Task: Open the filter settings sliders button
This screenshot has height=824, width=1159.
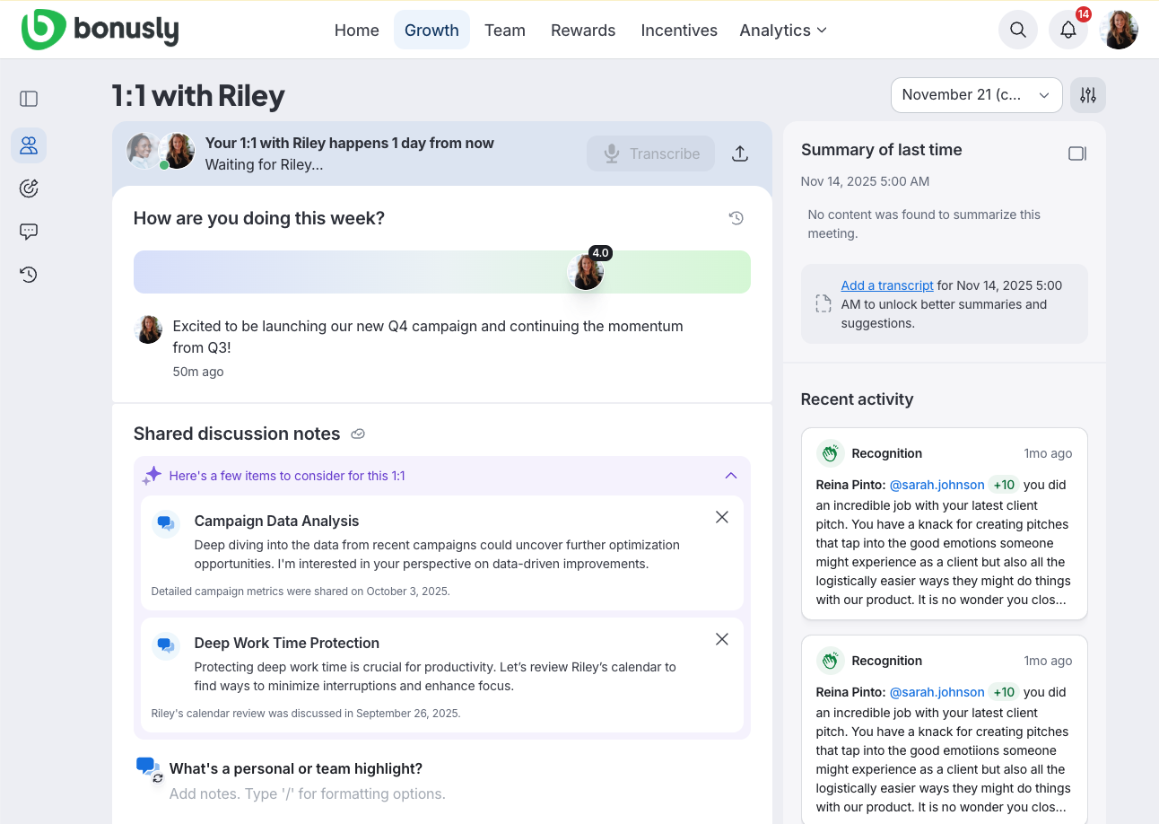Action: [x=1087, y=95]
